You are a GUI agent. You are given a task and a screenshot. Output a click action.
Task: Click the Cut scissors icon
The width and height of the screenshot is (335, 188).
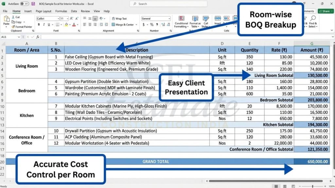point(13,17)
